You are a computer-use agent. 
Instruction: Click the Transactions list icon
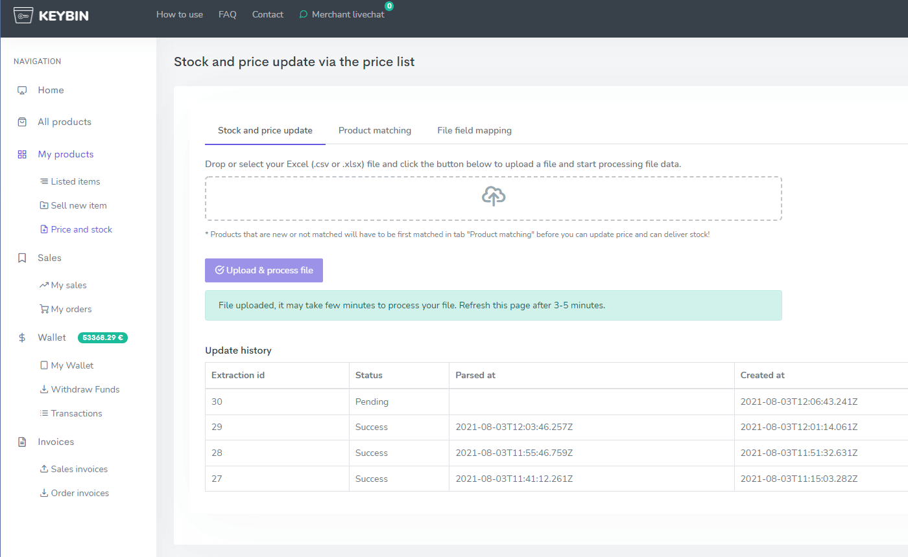point(44,414)
